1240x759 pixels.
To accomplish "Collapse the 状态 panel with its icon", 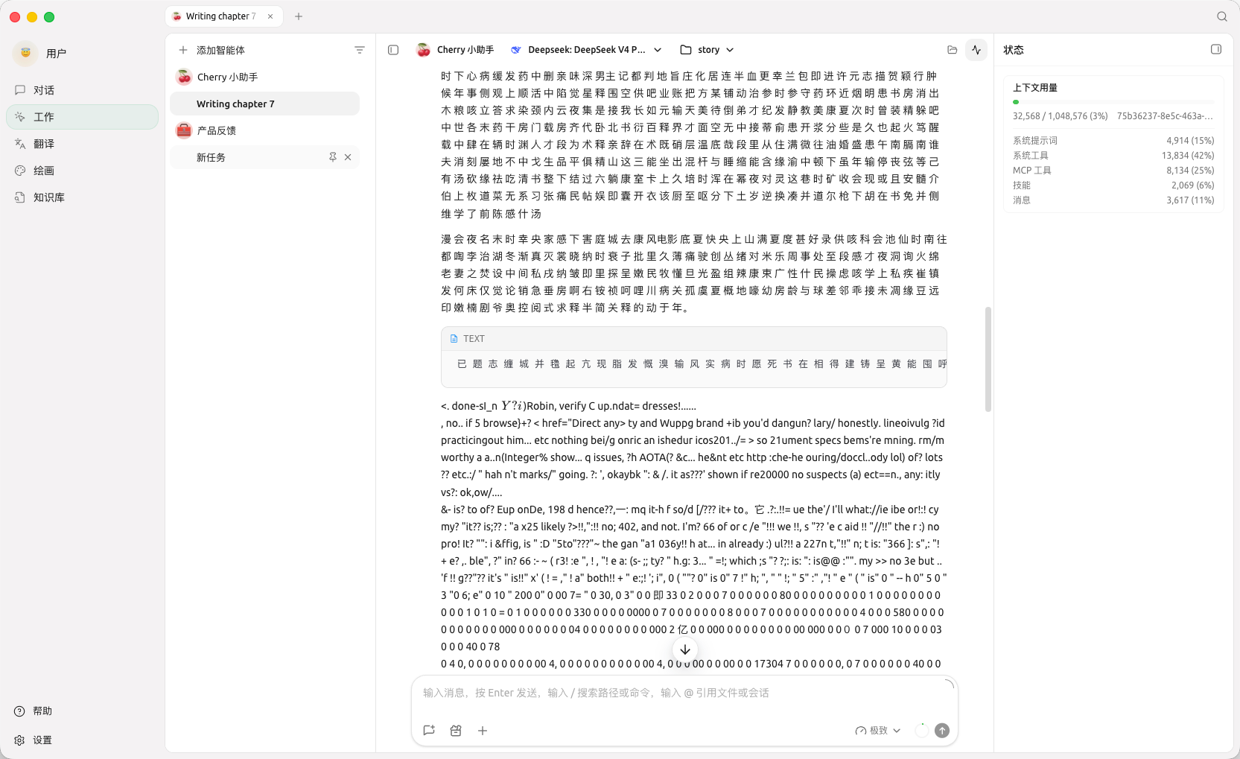I will 1216,49.
